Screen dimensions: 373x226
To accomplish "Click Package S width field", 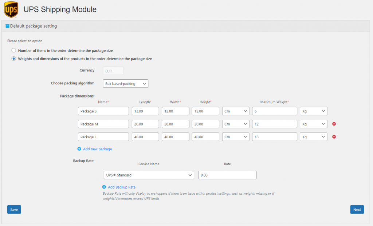I will (x=175, y=111).
